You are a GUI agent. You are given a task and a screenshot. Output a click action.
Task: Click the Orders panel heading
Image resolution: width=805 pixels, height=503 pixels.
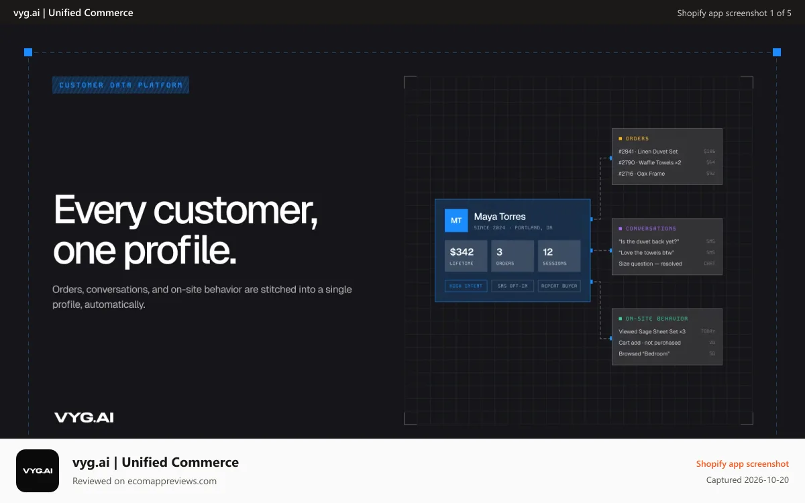click(x=637, y=139)
